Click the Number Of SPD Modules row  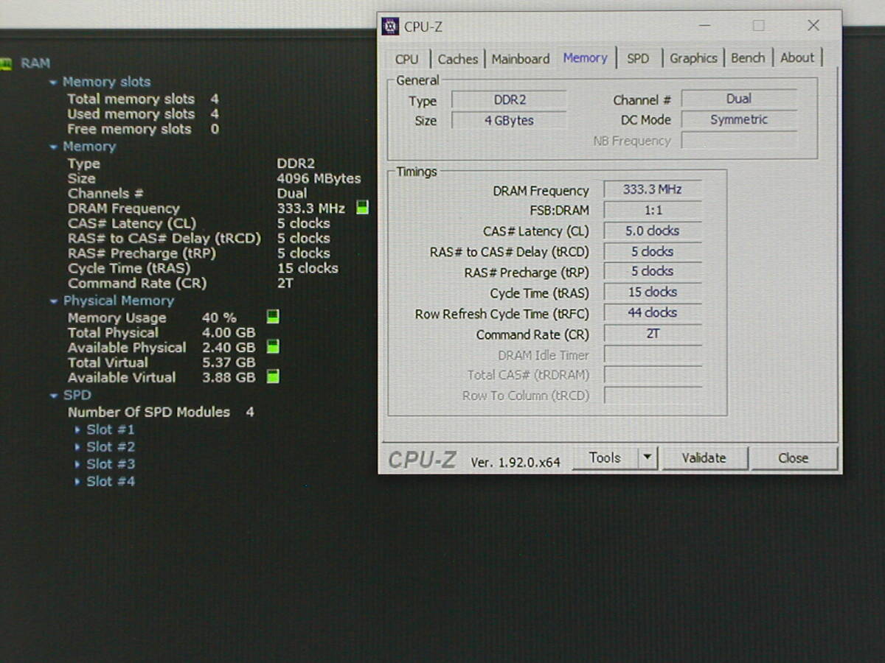161,412
